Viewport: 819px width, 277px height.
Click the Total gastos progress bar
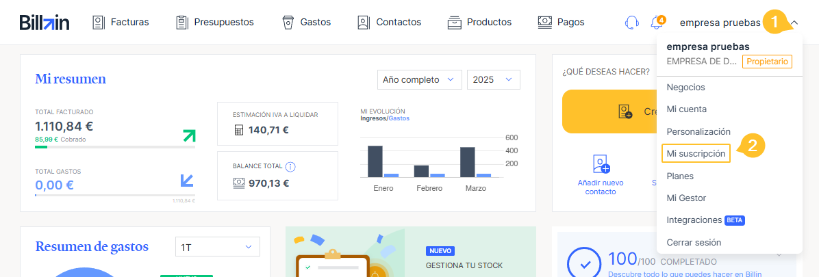(x=115, y=195)
